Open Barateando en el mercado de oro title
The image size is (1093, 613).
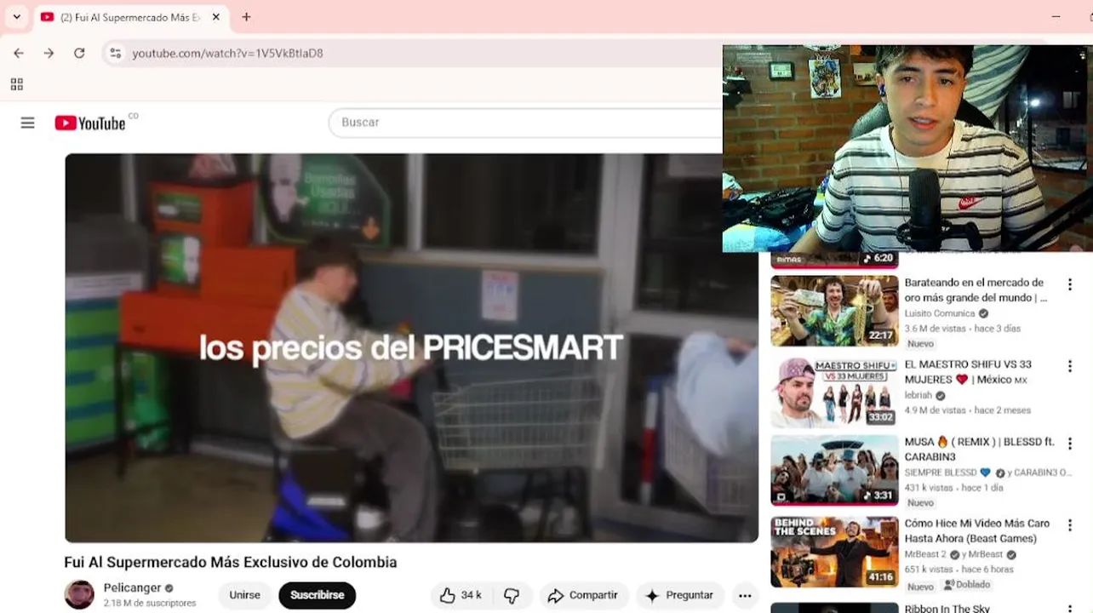pos(976,289)
